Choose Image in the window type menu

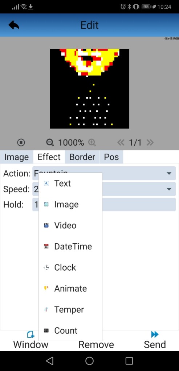pyautogui.click(x=70, y=204)
